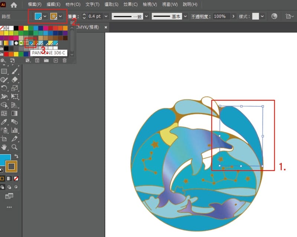The width and height of the screenshot is (297, 237).
Task: Select the Eyedropper tool
Action: [x=4, y=122]
